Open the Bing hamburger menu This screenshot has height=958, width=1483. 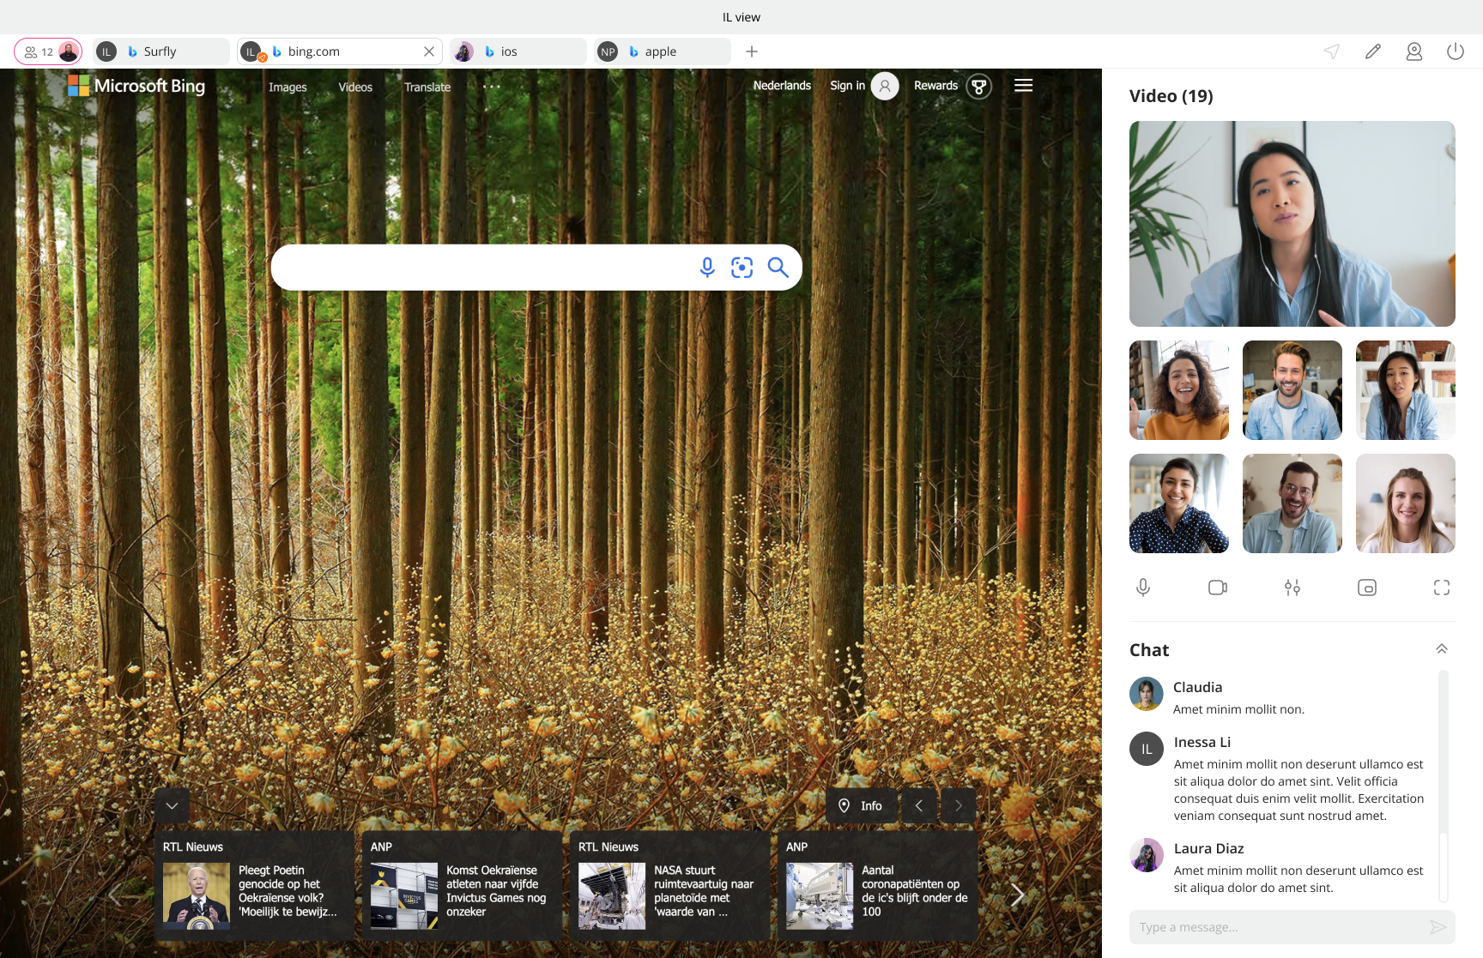click(1023, 86)
